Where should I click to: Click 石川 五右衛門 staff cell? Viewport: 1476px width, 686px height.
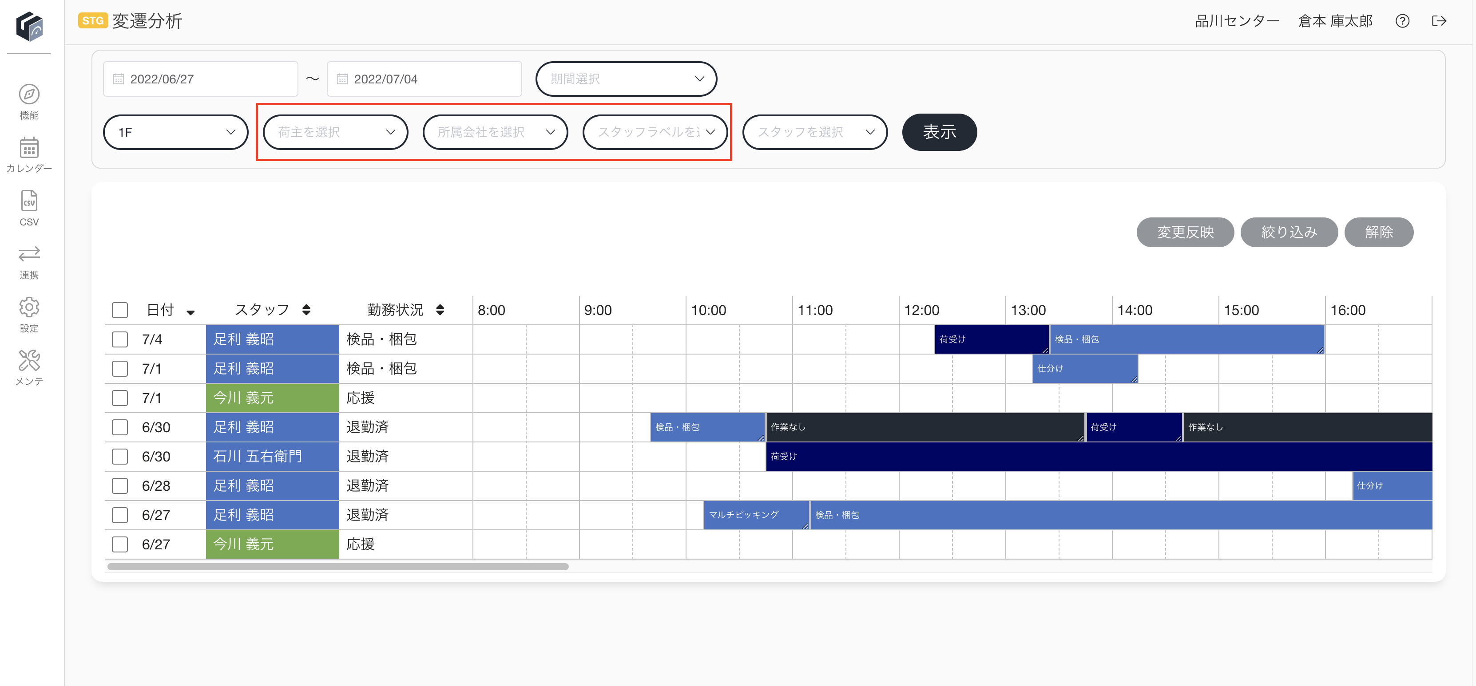click(x=272, y=457)
